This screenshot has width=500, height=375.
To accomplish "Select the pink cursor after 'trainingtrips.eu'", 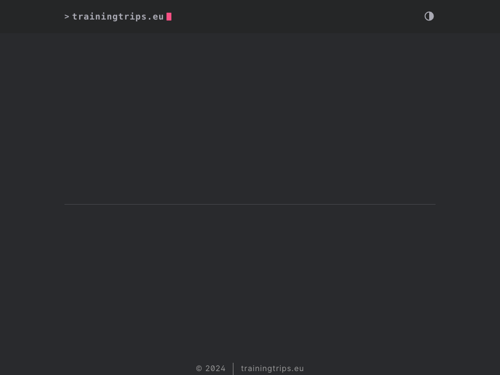I will (x=169, y=17).
